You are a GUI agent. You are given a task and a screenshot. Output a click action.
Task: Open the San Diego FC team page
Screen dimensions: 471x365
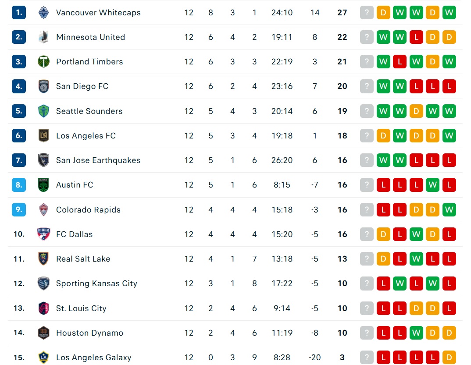82,86
